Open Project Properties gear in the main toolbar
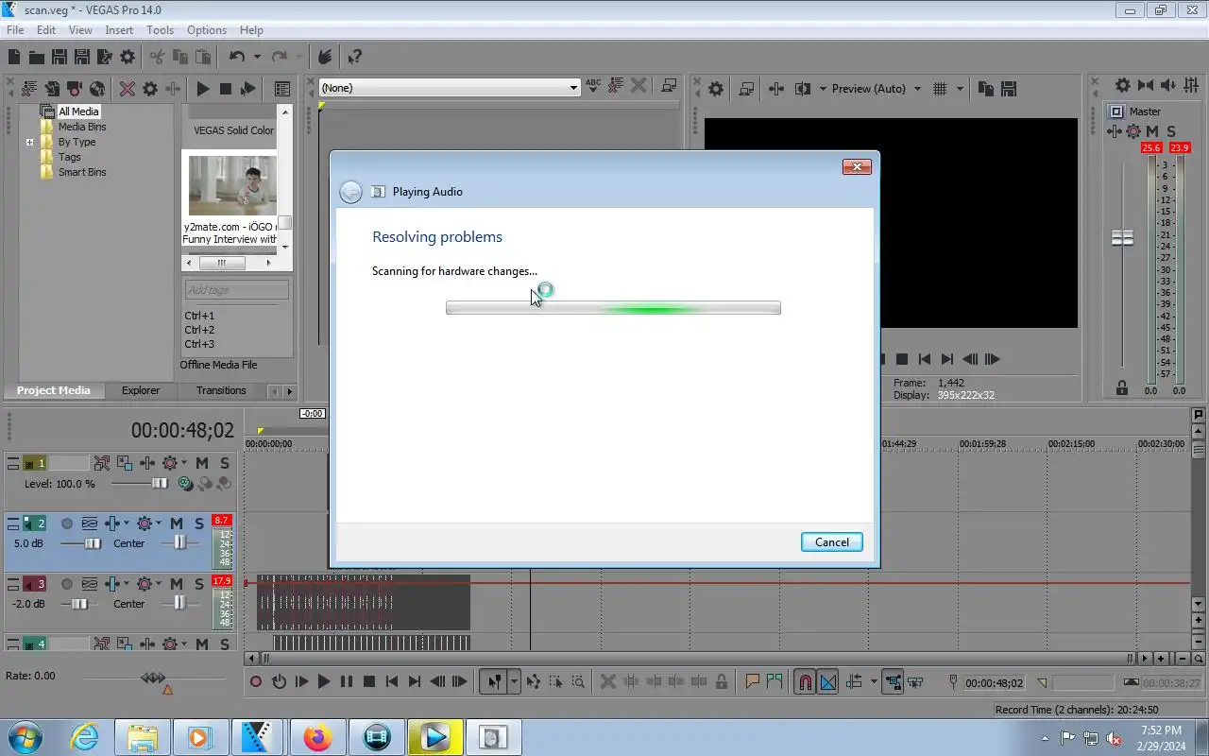This screenshot has width=1209, height=756. (127, 57)
